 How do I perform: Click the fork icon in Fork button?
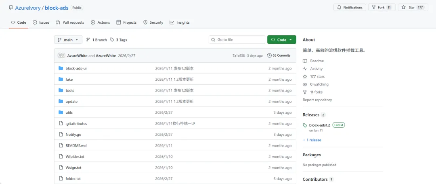click(x=374, y=8)
